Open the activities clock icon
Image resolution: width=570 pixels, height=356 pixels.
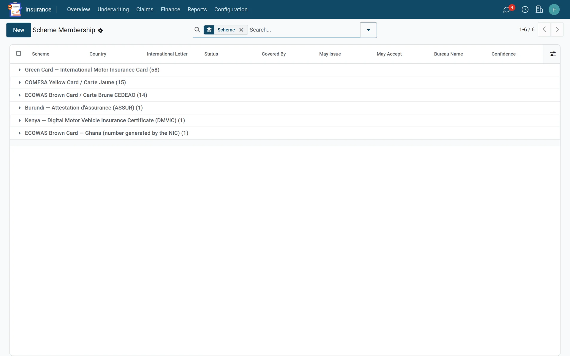click(x=525, y=9)
